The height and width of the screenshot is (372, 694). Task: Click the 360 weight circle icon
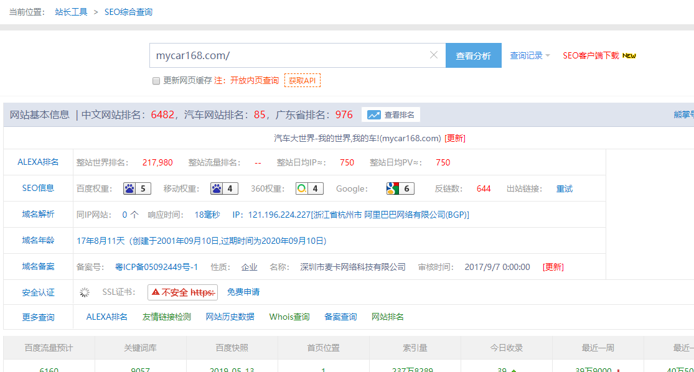pyautogui.click(x=301, y=189)
